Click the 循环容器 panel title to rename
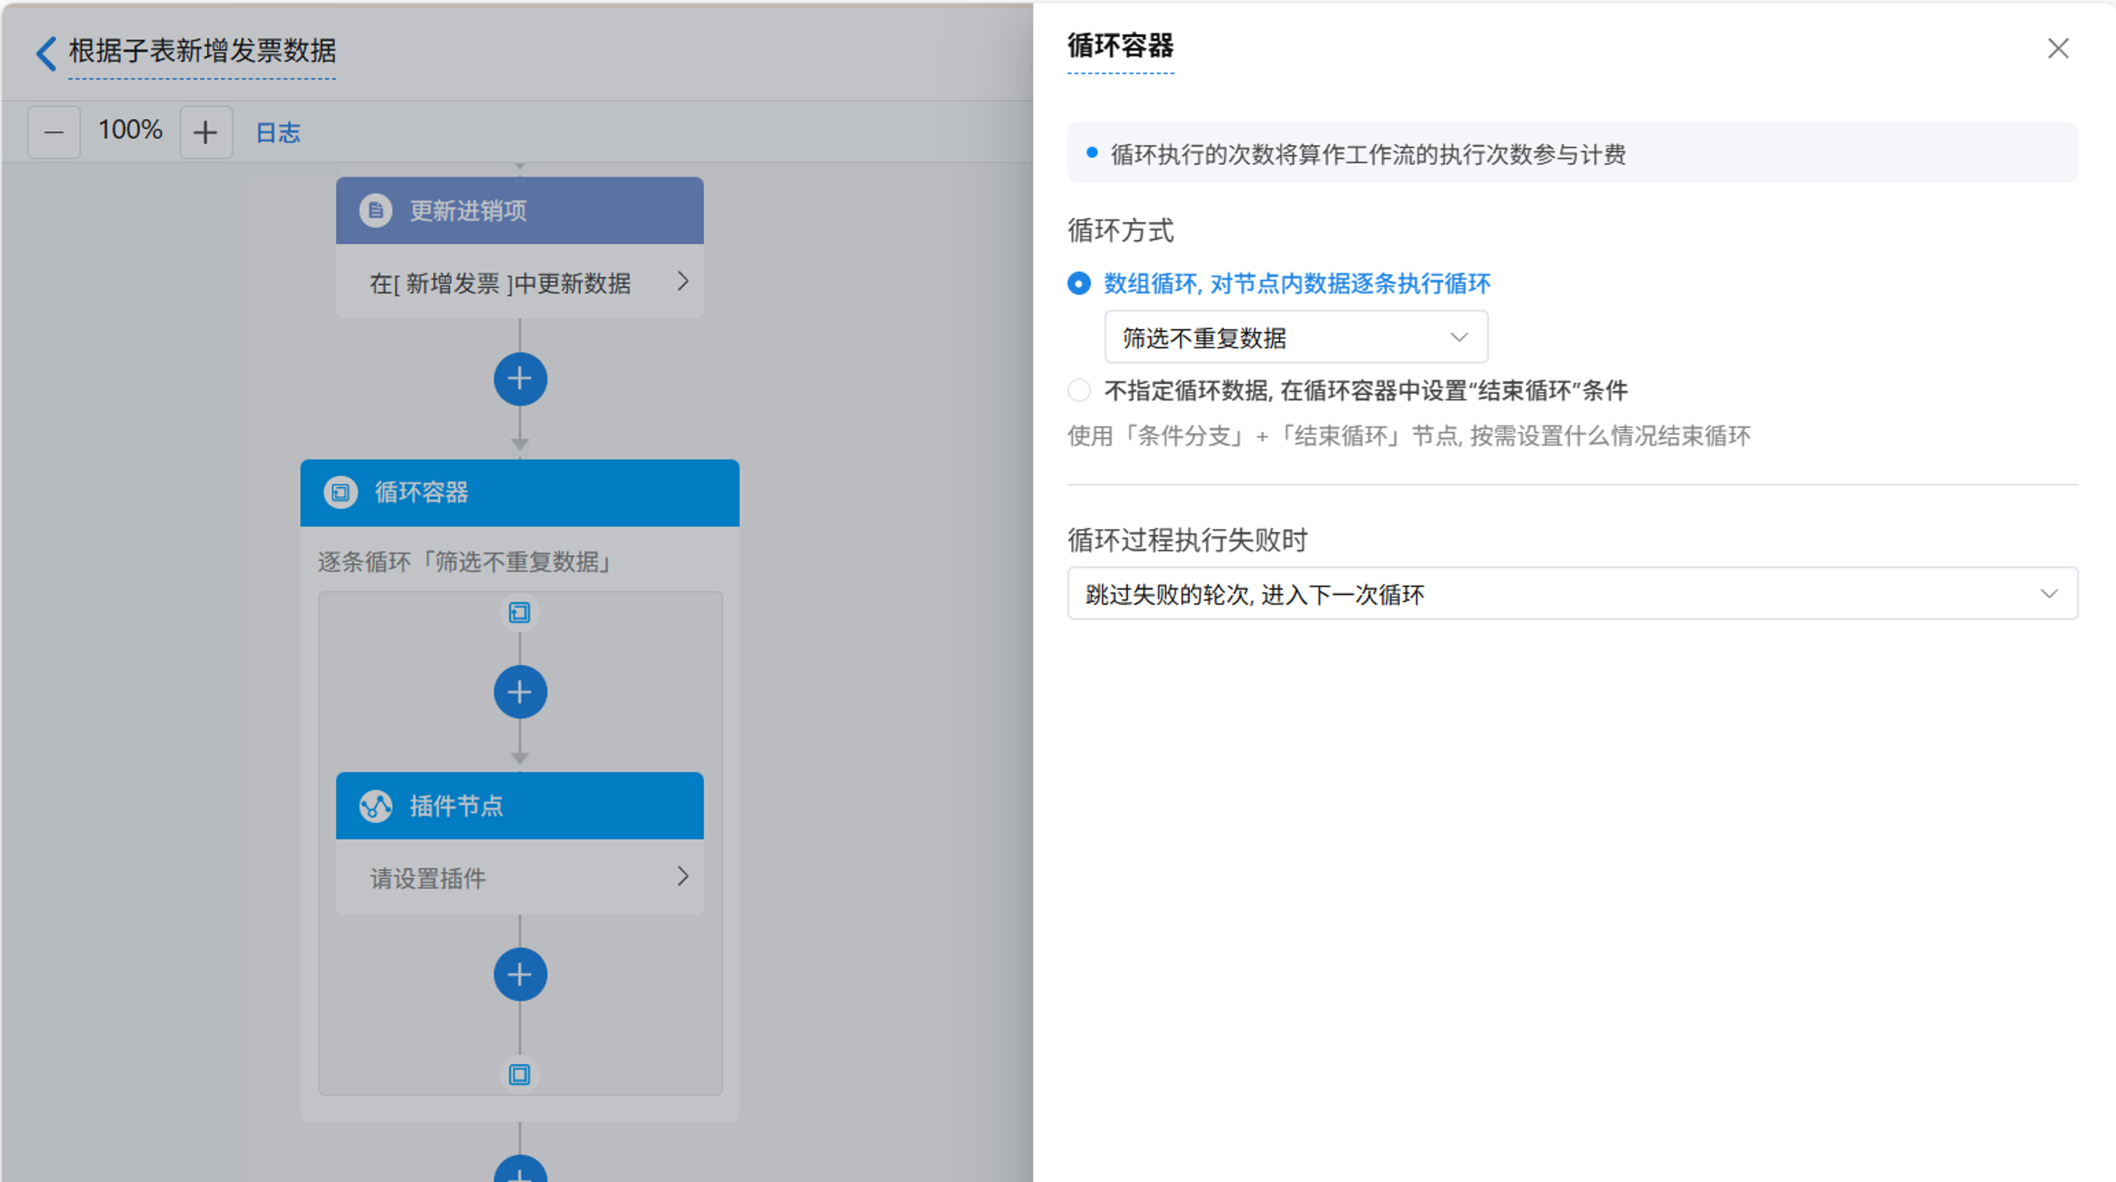Image resolution: width=2116 pixels, height=1182 pixels. 1121,46
